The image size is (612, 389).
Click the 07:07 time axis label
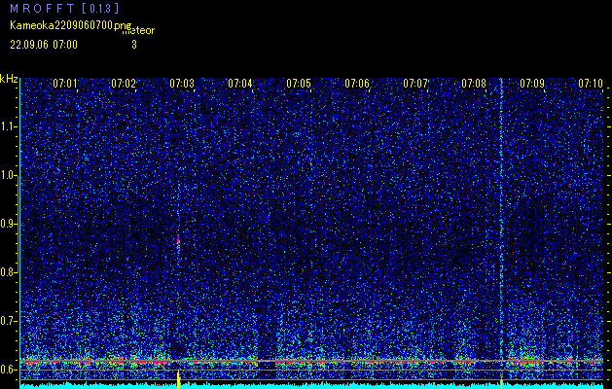(415, 84)
